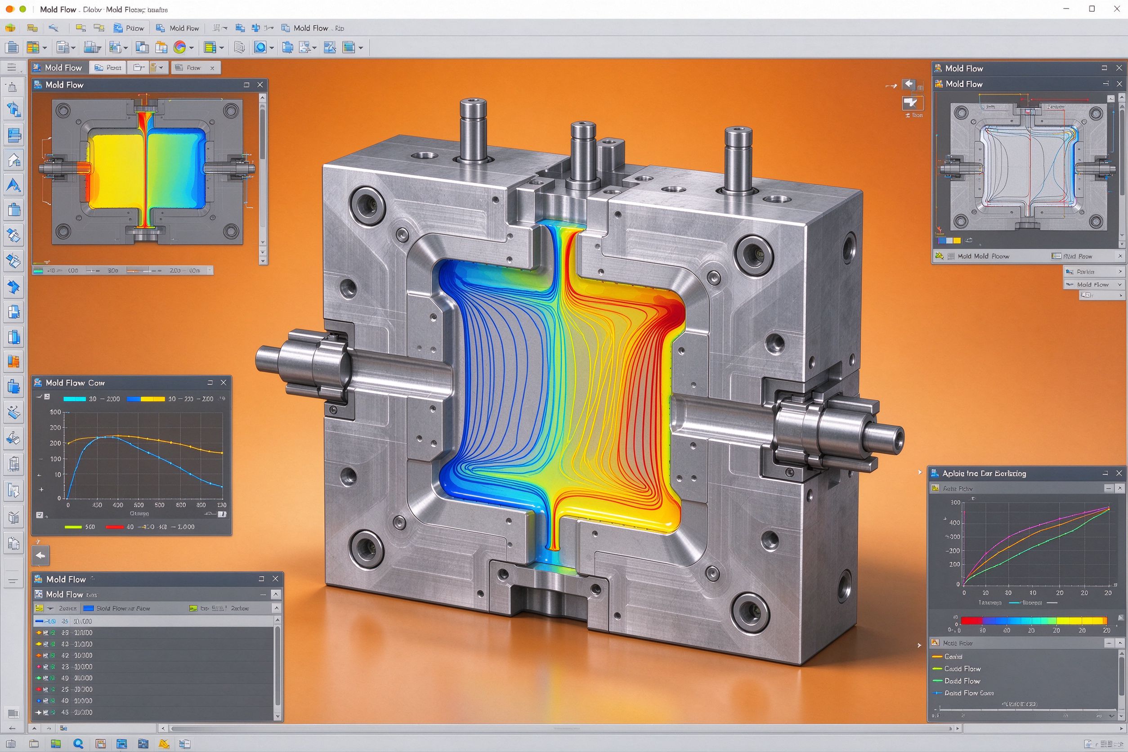
Task: Toggle the checkbox at the chart's bottom-left corner
Action: [x=39, y=515]
